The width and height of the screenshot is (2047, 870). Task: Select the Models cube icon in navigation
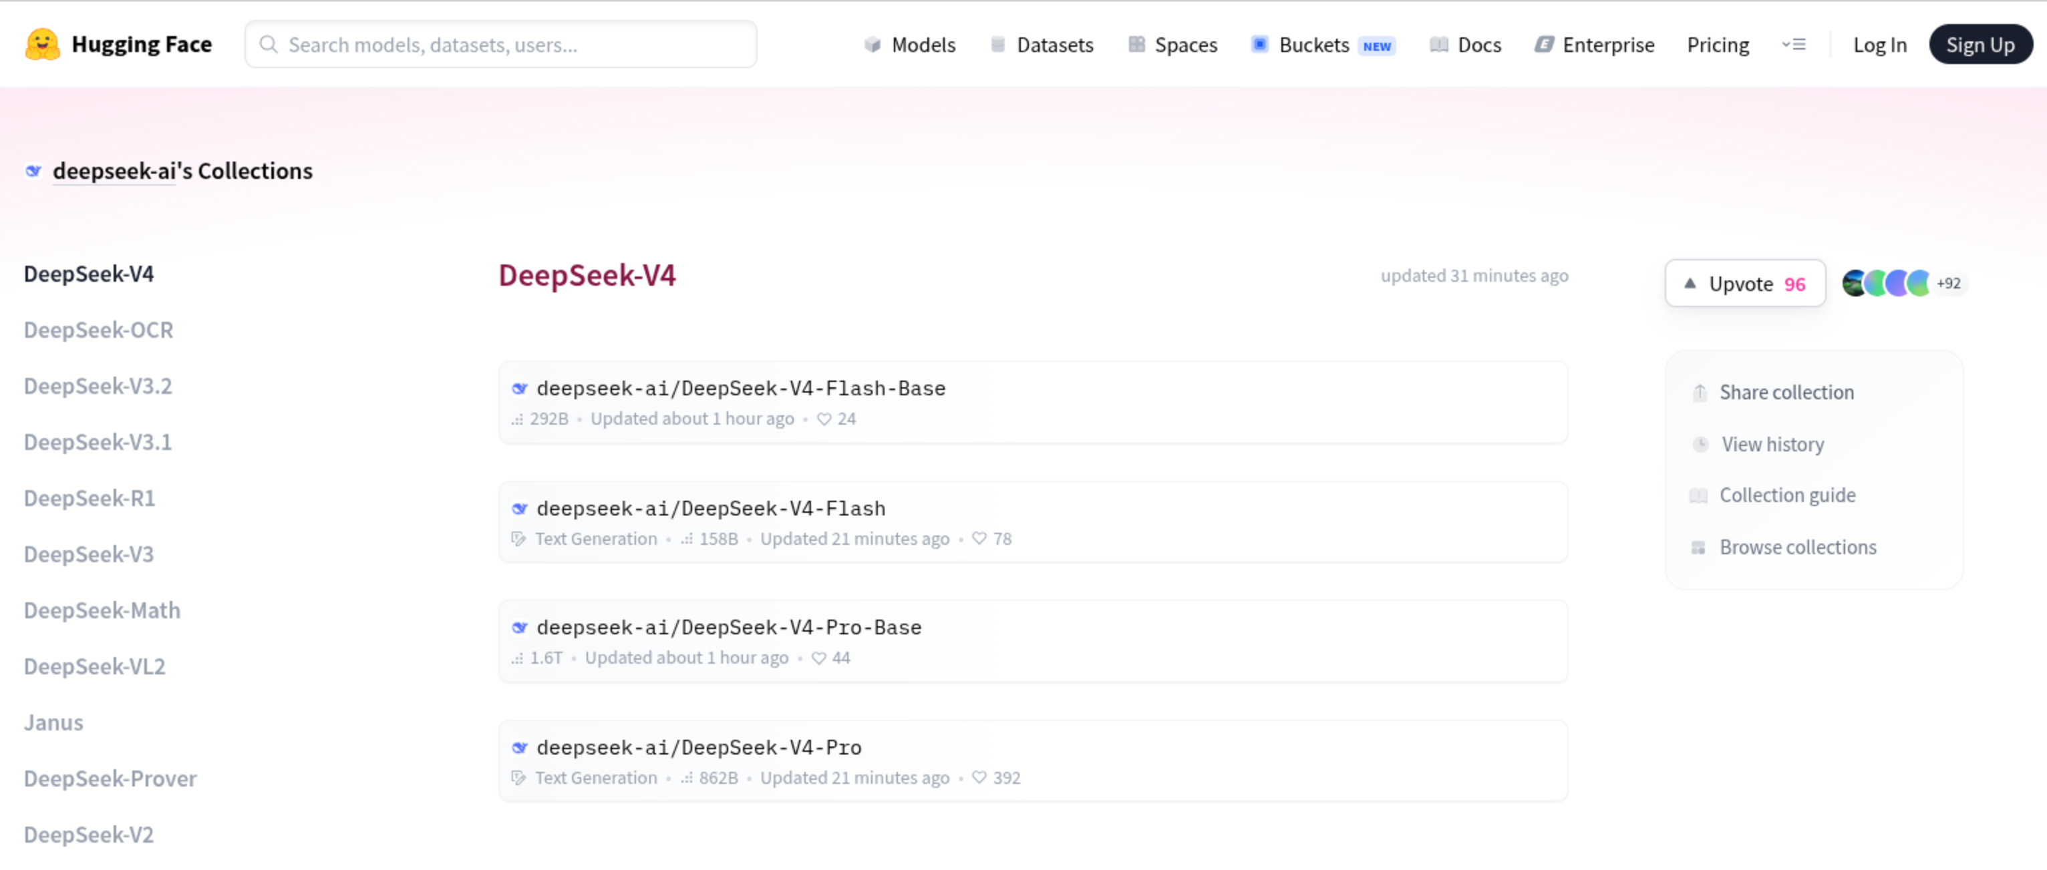872,45
